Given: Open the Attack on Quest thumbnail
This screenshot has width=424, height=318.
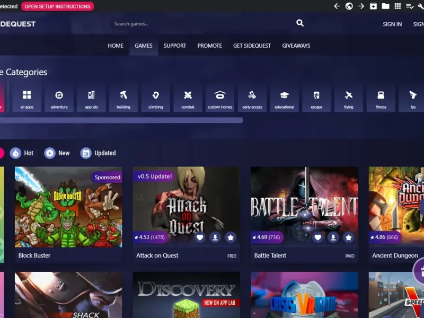Looking at the screenshot, I should click(x=187, y=207).
